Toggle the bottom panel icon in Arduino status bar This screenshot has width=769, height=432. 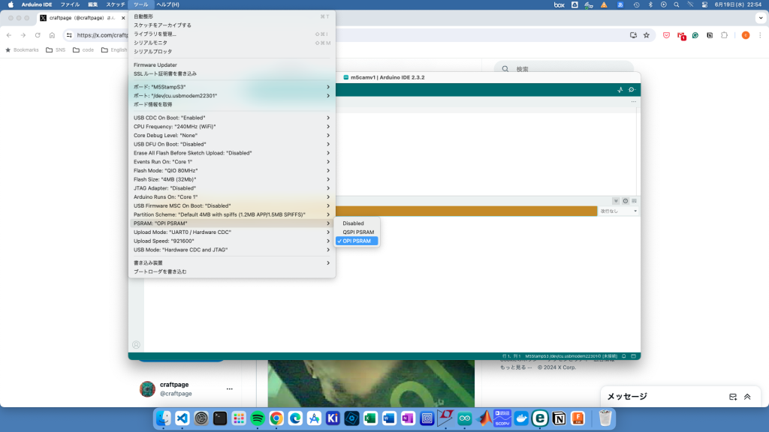pos(634,356)
